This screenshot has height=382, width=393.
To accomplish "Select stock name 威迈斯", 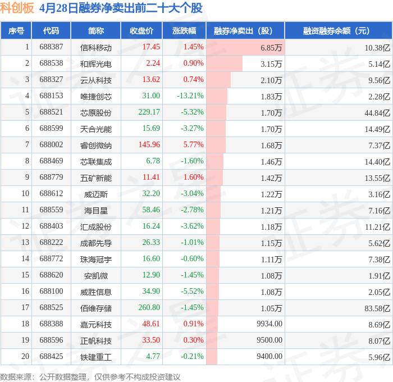I will [x=96, y=194].
